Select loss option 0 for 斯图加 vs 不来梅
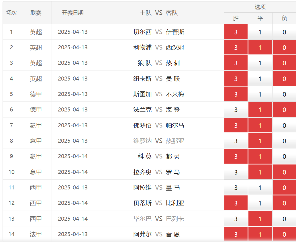The height and width of the screenshot is (245, 296). [x=284, y=94]
